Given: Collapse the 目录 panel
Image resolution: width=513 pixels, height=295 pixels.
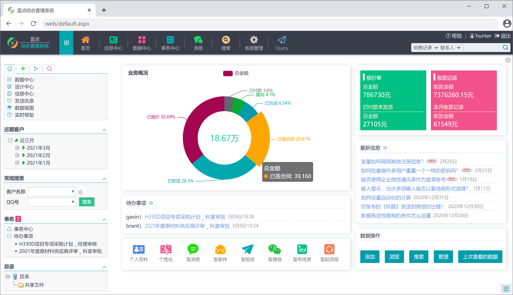Looking at the screenshot, I should pyautogui.click(x=104, y=267).
